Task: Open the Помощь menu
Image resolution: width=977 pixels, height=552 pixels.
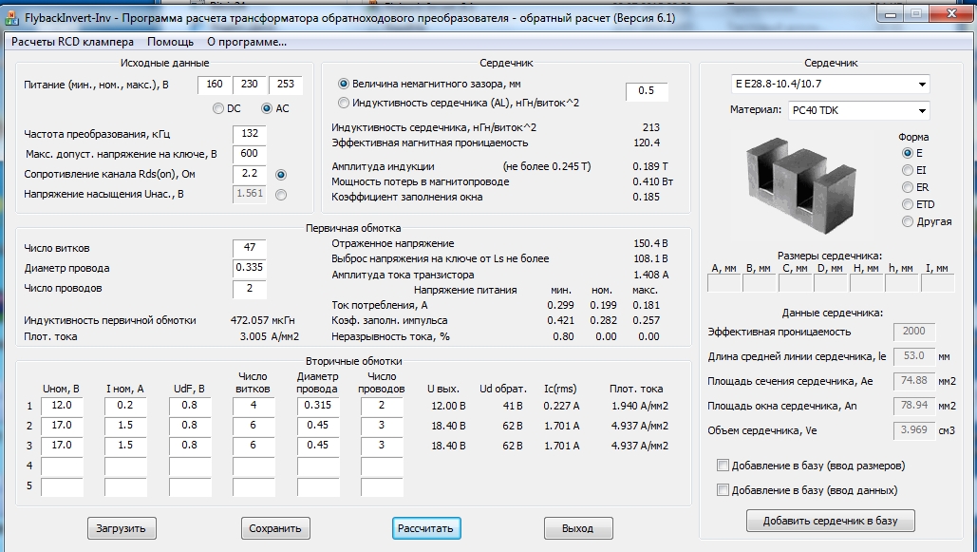Action: [171, 42]
